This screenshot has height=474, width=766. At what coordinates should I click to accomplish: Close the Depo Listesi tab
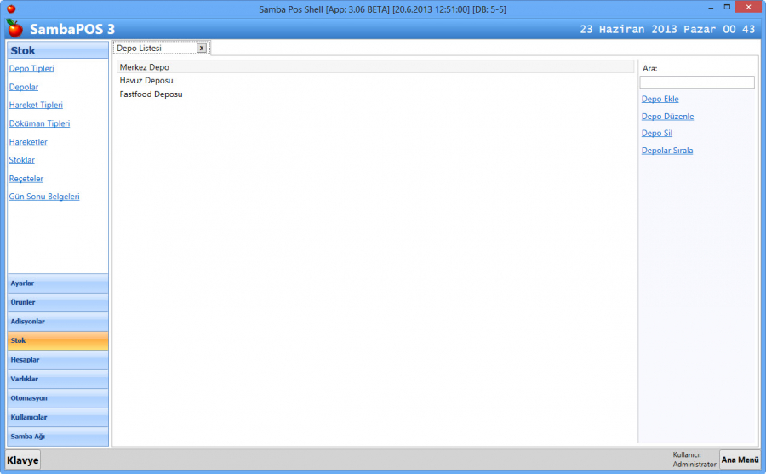pyautogui.click(x=202, y=49)
